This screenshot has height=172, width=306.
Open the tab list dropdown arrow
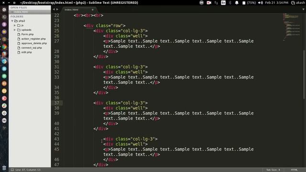[303, 10]
